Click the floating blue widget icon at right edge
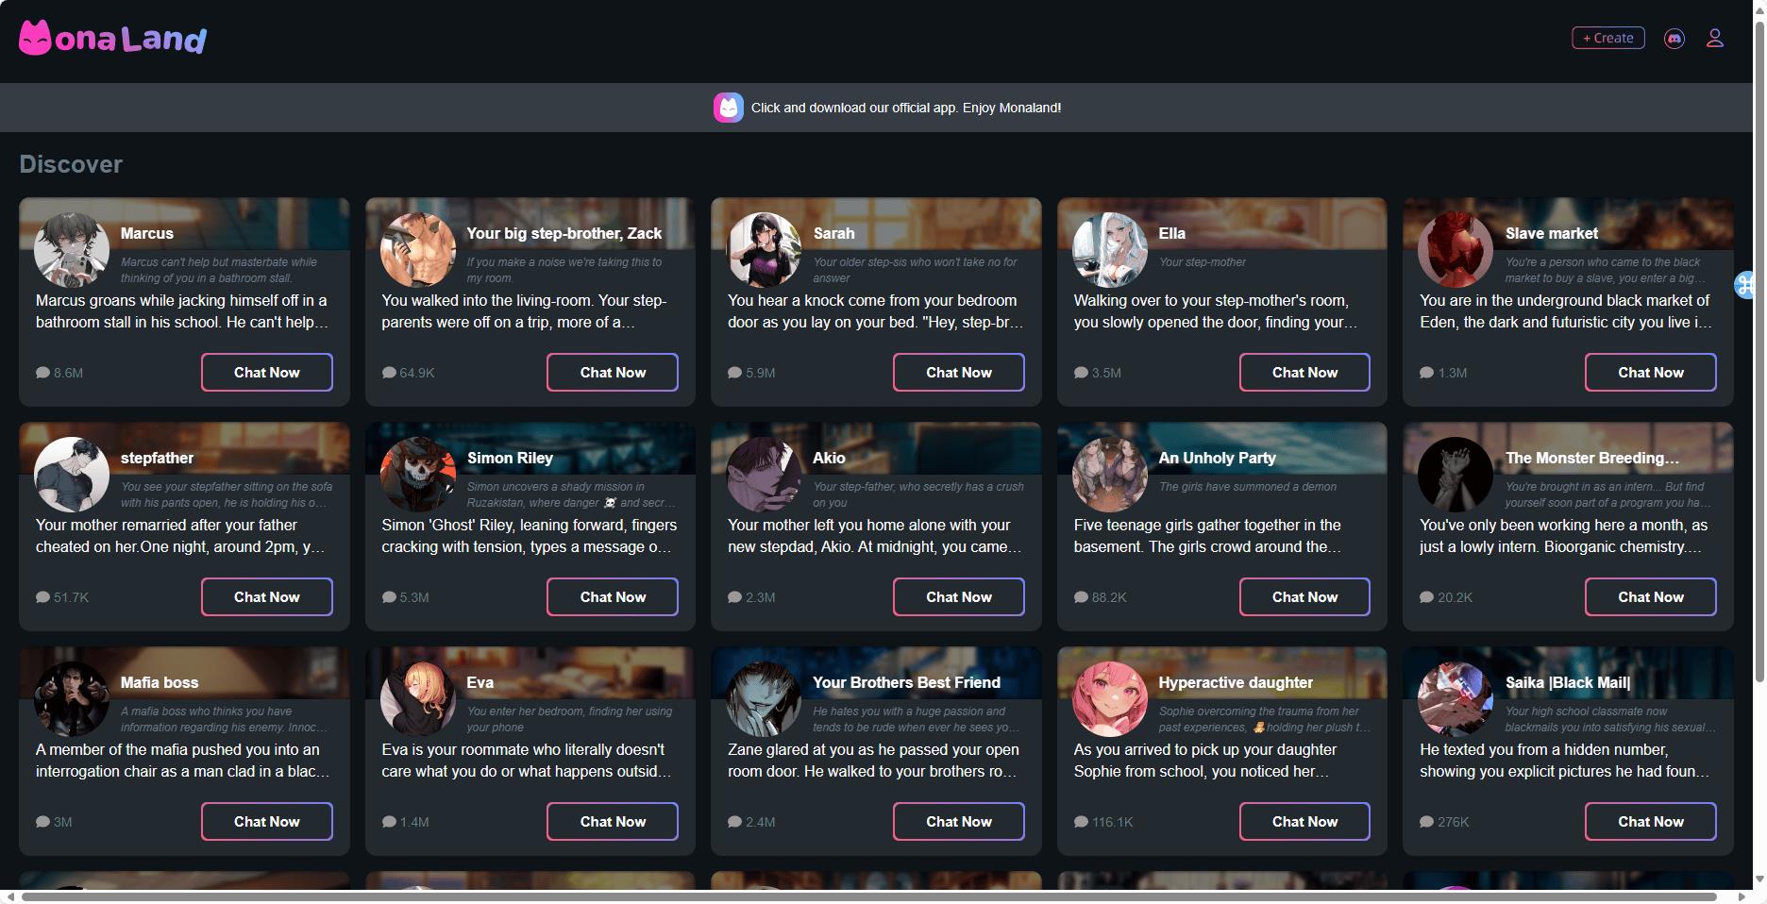The image size is (1767, 904). (1745, 284)
